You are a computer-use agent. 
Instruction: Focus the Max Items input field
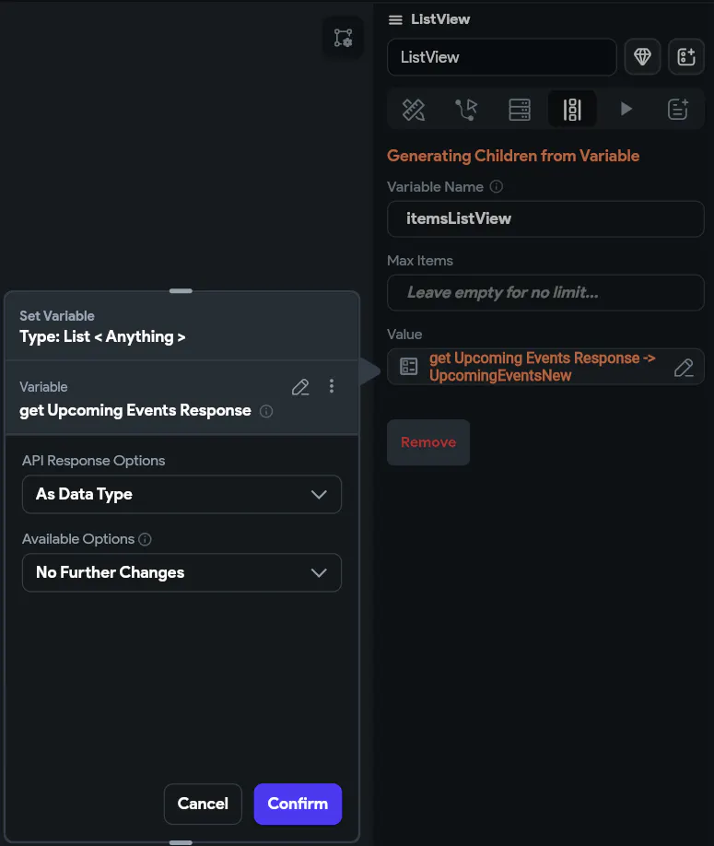[x=545, y=293]
